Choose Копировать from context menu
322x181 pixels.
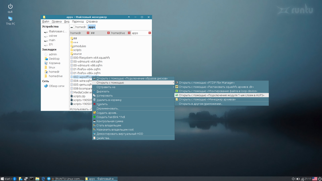(133, 96)
